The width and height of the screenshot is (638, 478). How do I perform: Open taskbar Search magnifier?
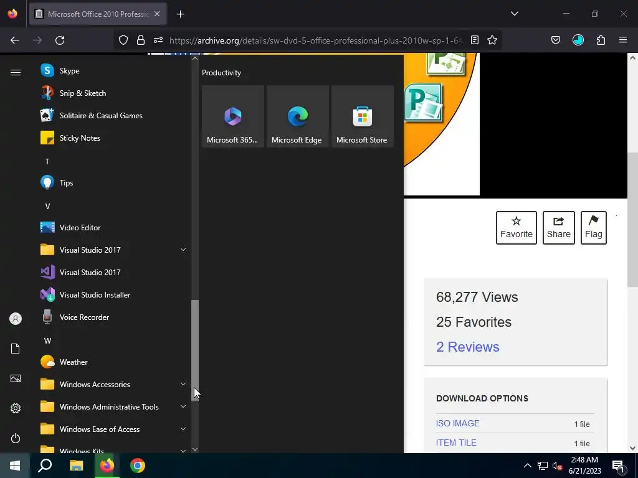(45, 466)
